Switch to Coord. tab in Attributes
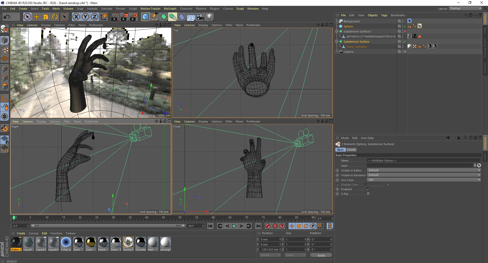The width and height of the screenshot is (488, 263). 351,150
